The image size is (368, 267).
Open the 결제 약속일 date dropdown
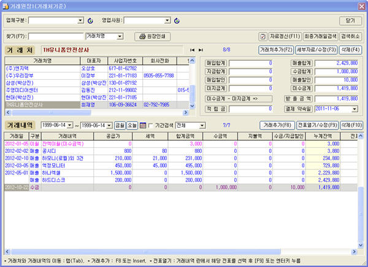point(355,109)
